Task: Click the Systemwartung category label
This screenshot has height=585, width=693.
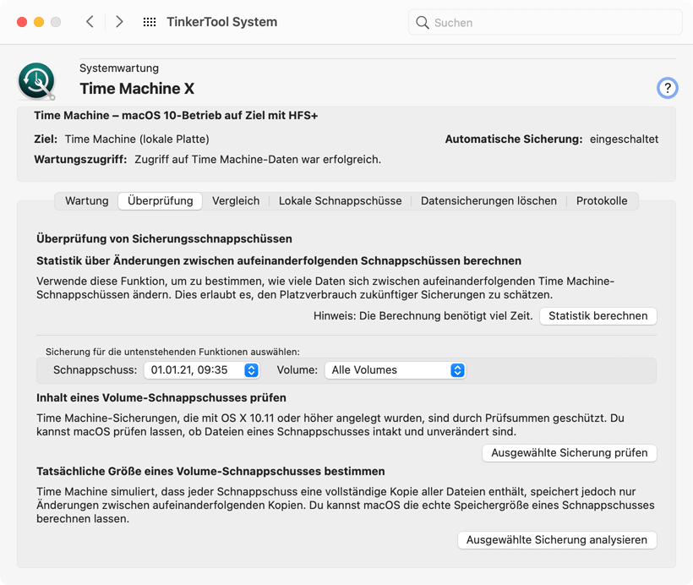Action: [x=119, y=68]
